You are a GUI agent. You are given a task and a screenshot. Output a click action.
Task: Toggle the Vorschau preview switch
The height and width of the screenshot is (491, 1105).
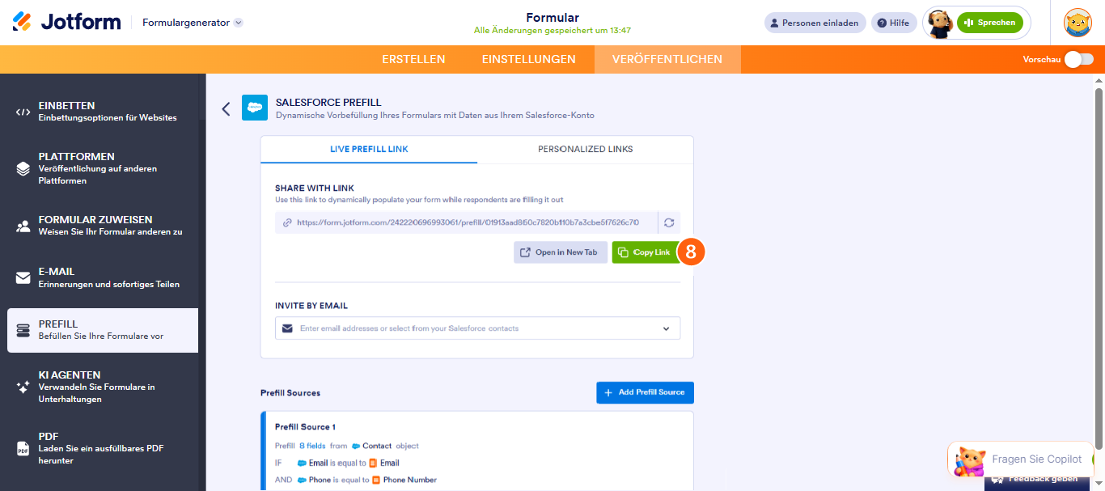[1079, 59]
